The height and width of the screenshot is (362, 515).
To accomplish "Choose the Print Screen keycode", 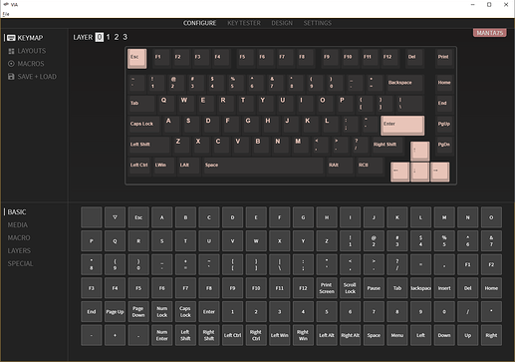I will click(327, 288).
